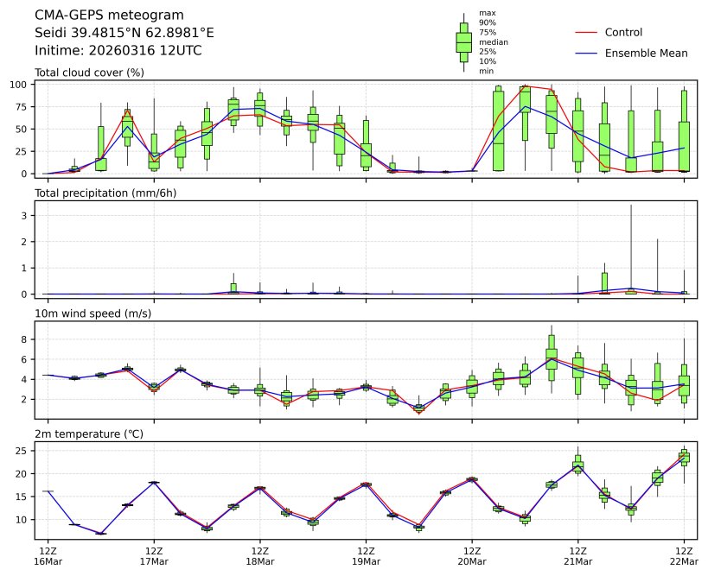Click the 12Z 22Mar x-axis label
The height and width of the screenshot is (576, 708).
point(684,555)
